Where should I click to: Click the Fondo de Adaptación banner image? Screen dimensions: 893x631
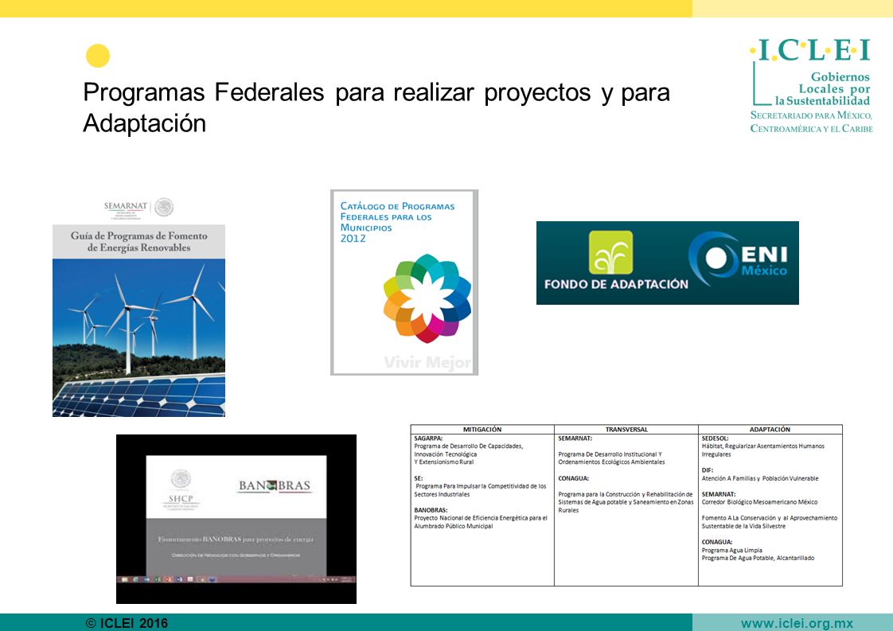(668, 263)
